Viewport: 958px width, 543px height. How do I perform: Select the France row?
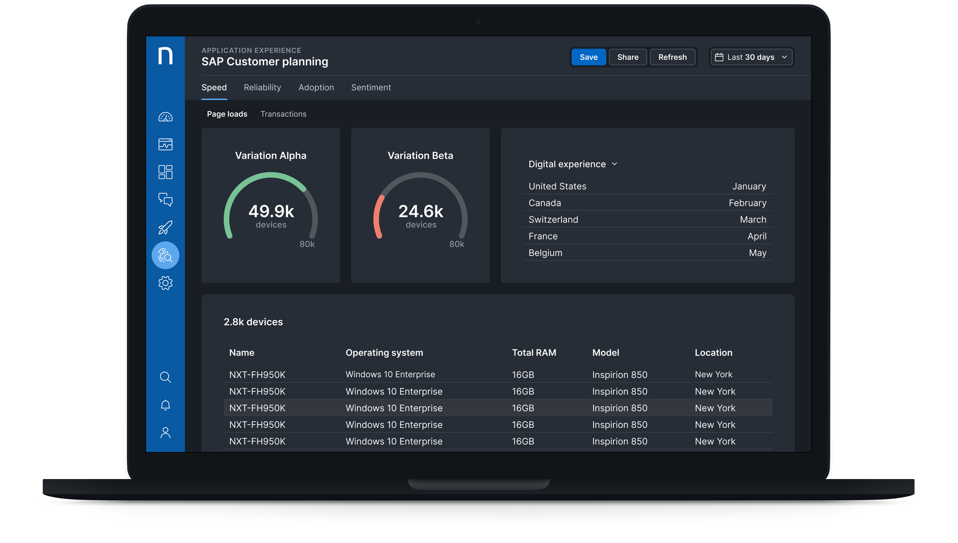[x=647, y=236]
